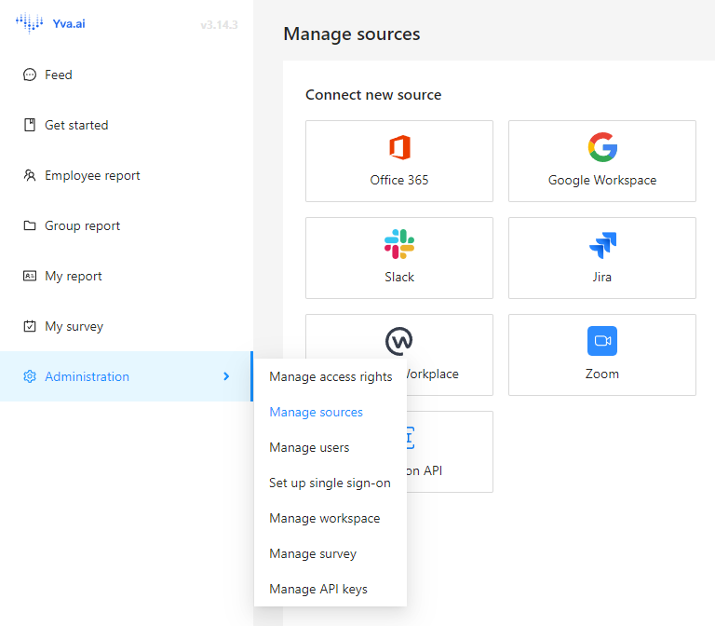
Task: Click the Google Workspace logo
Action: click(602, 147)
